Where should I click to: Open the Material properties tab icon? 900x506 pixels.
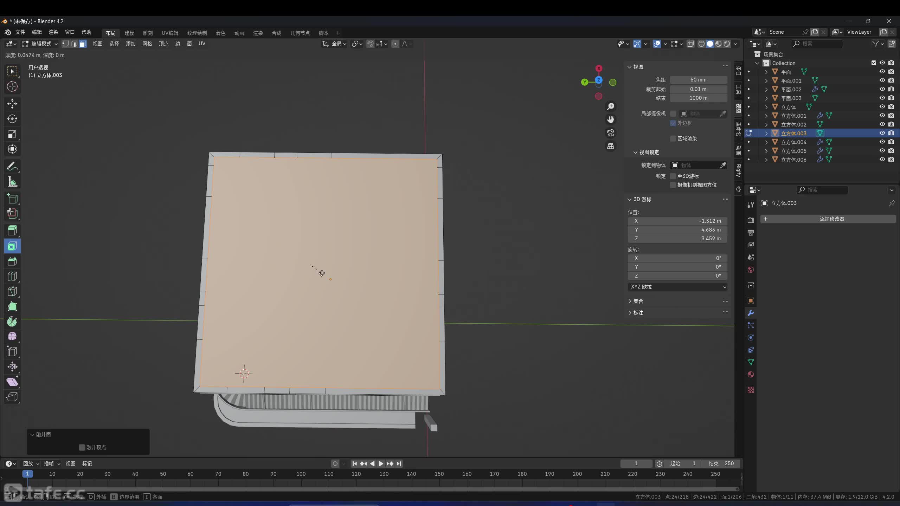(x=751, y=375)
